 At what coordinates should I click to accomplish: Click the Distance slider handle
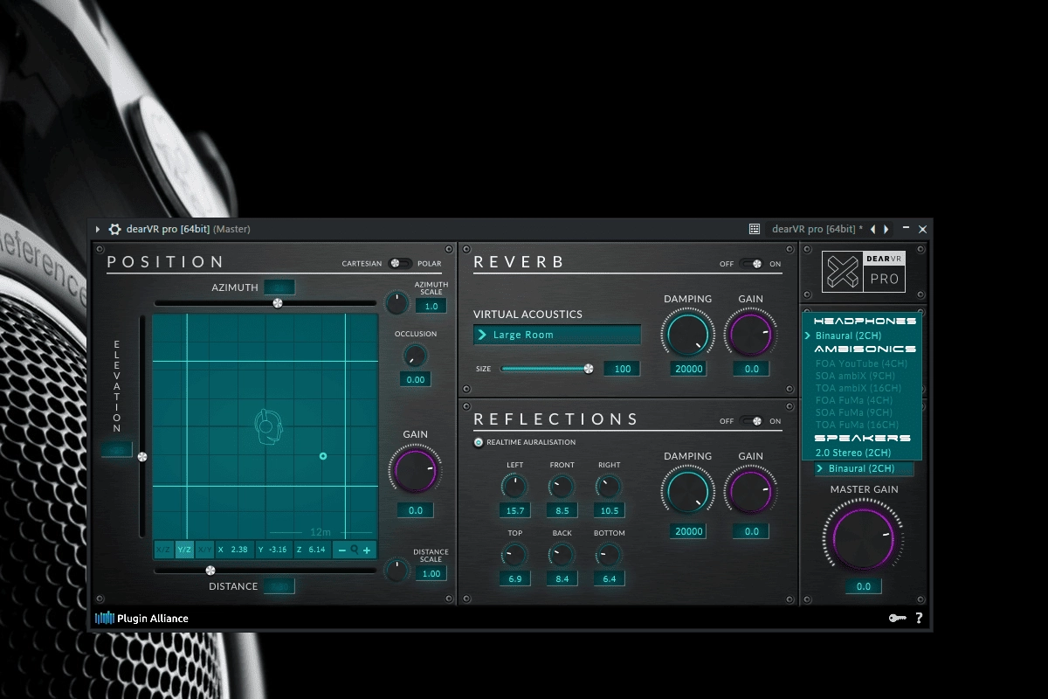[x=210, y=571]
